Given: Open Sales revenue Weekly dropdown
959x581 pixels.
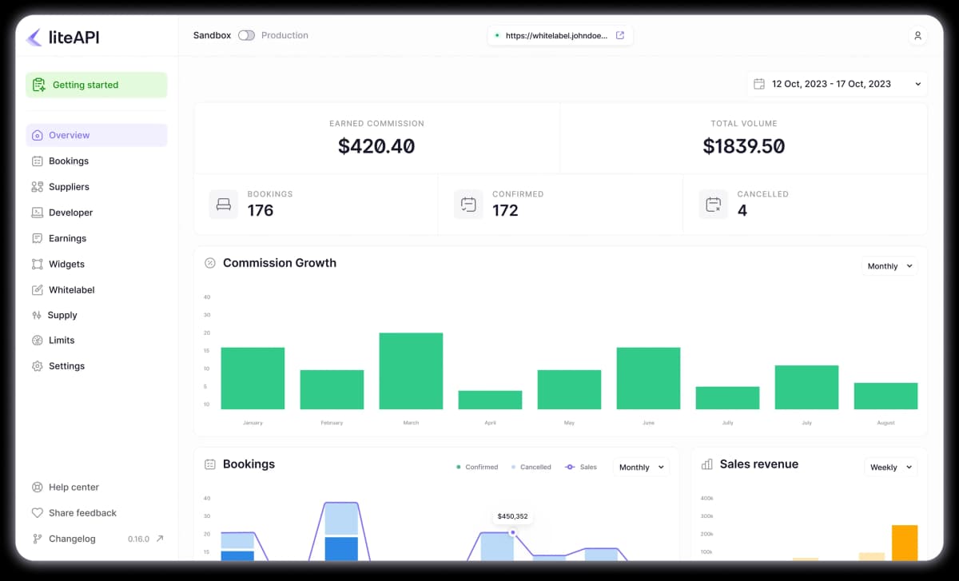Looking at the screenshot, I should pyautogui.click(x=890, y=467).
